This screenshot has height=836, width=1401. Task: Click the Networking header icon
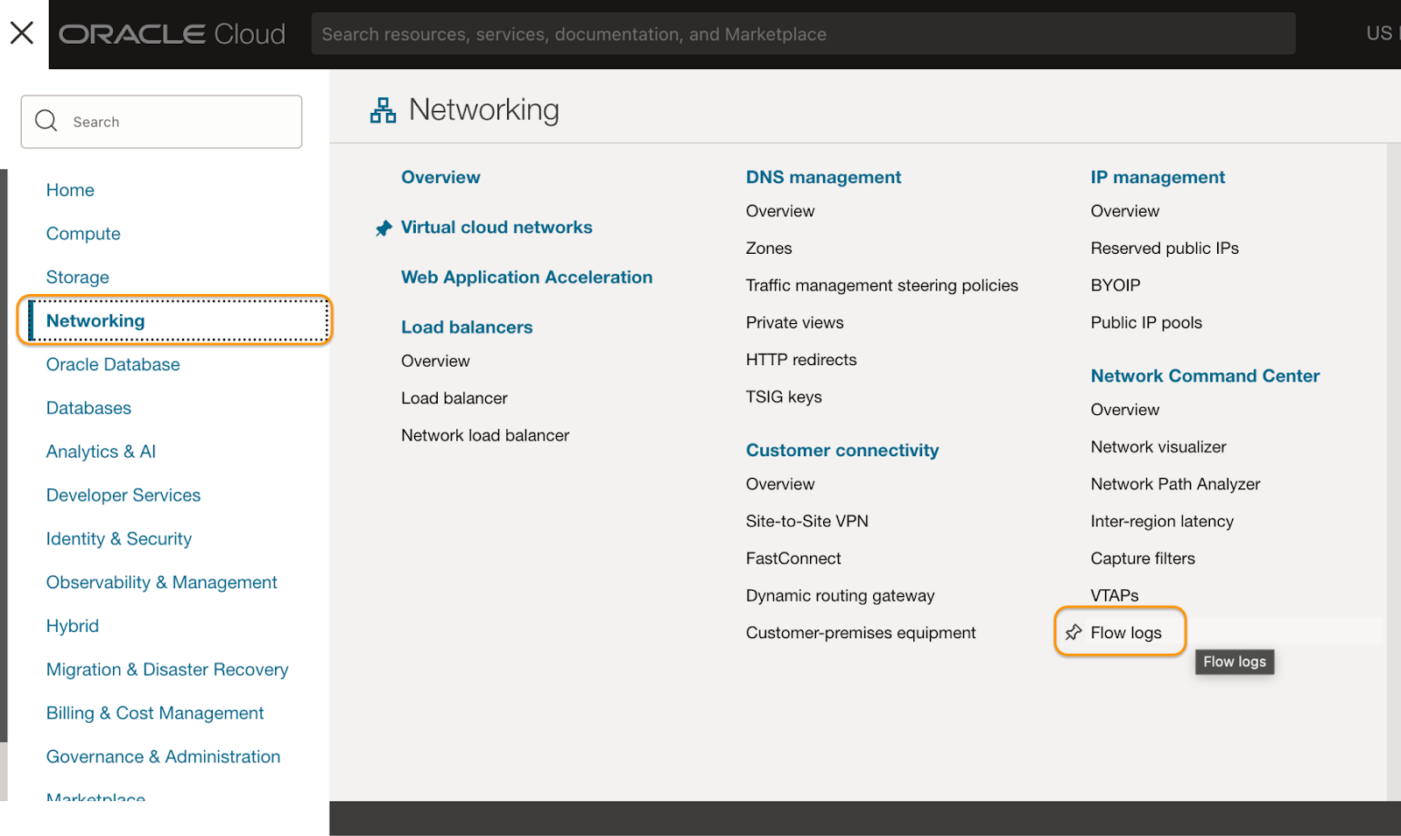(x=383, y=110)
